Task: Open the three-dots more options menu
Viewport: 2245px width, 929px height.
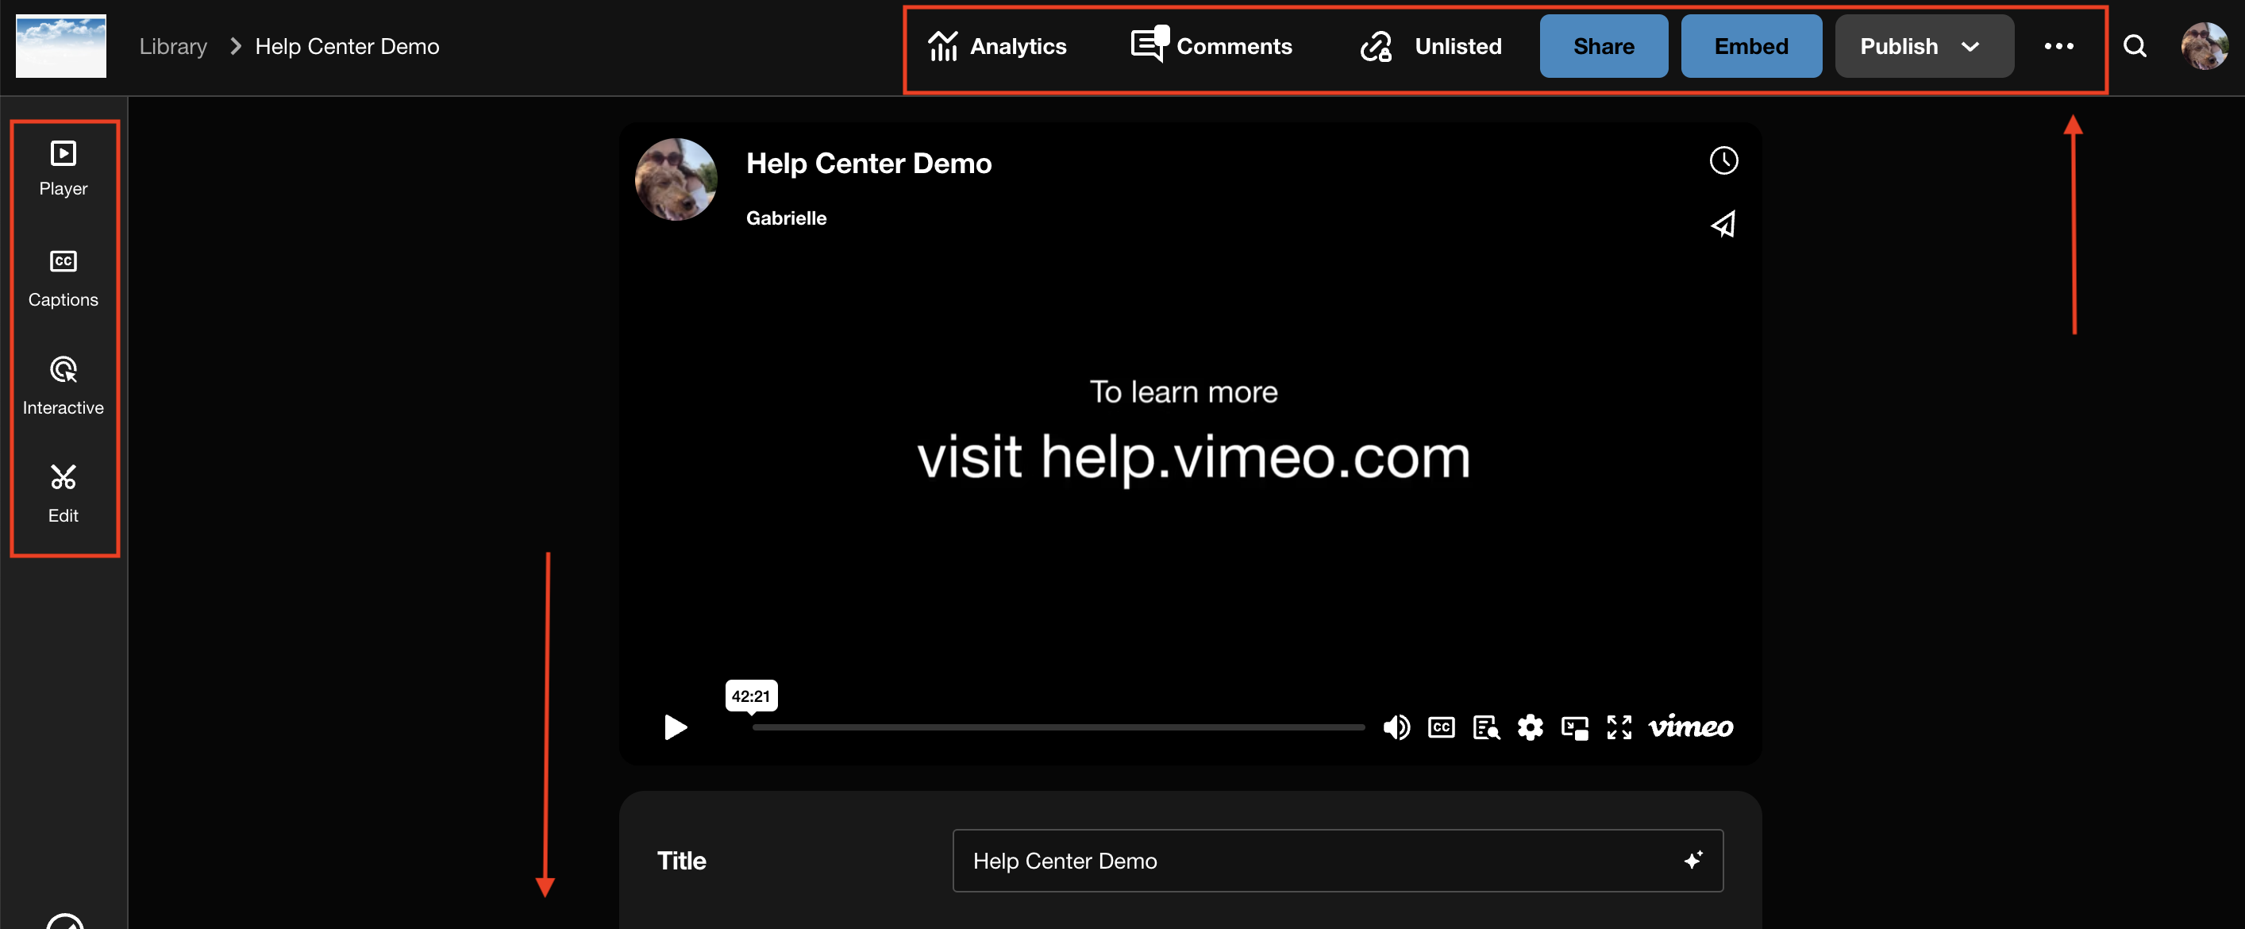Action: click(x=2058, y=46)
